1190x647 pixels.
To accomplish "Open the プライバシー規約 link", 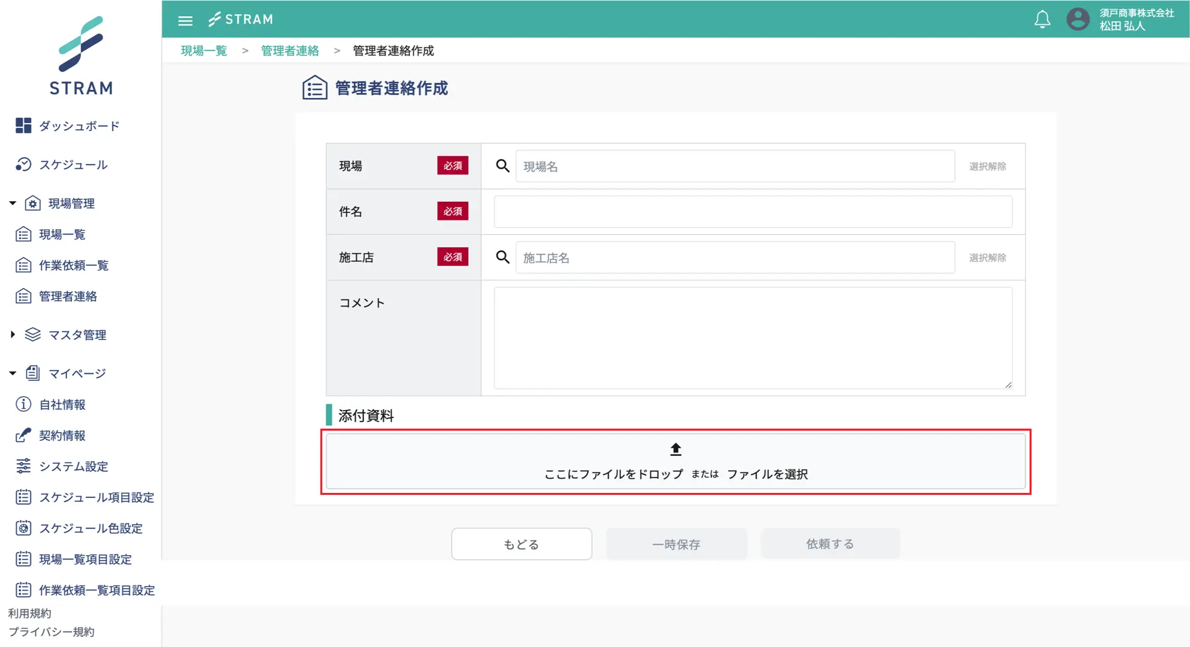I will (x=52, y=631).
